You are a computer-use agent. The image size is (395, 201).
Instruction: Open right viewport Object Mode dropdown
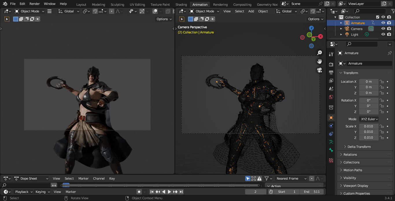click(204, 11)
